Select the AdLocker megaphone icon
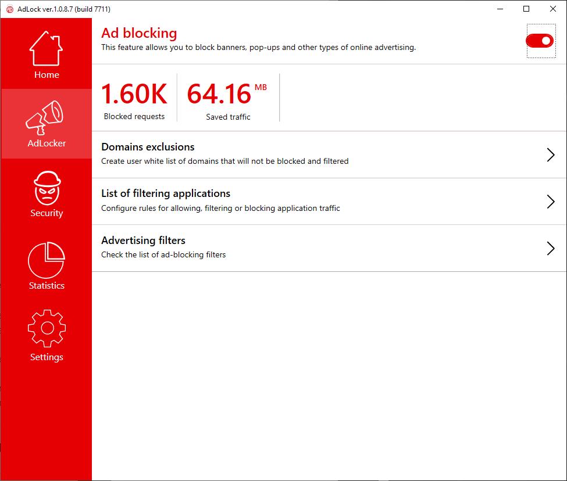Screen dimensions: 567x481 [x=45, y=117]
